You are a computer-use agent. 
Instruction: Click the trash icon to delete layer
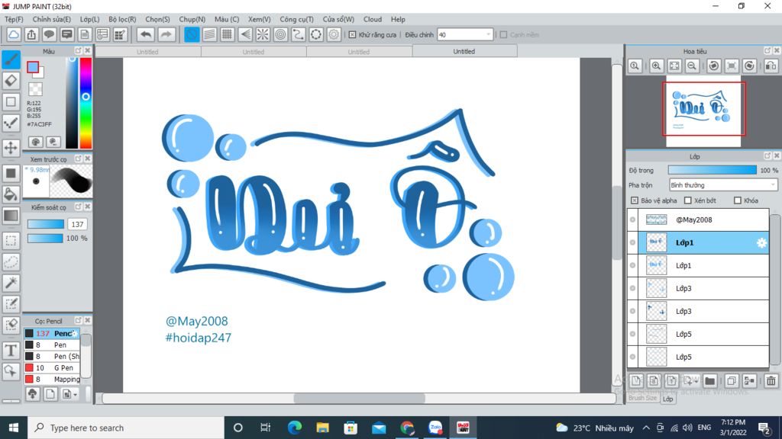coord(771,381)
